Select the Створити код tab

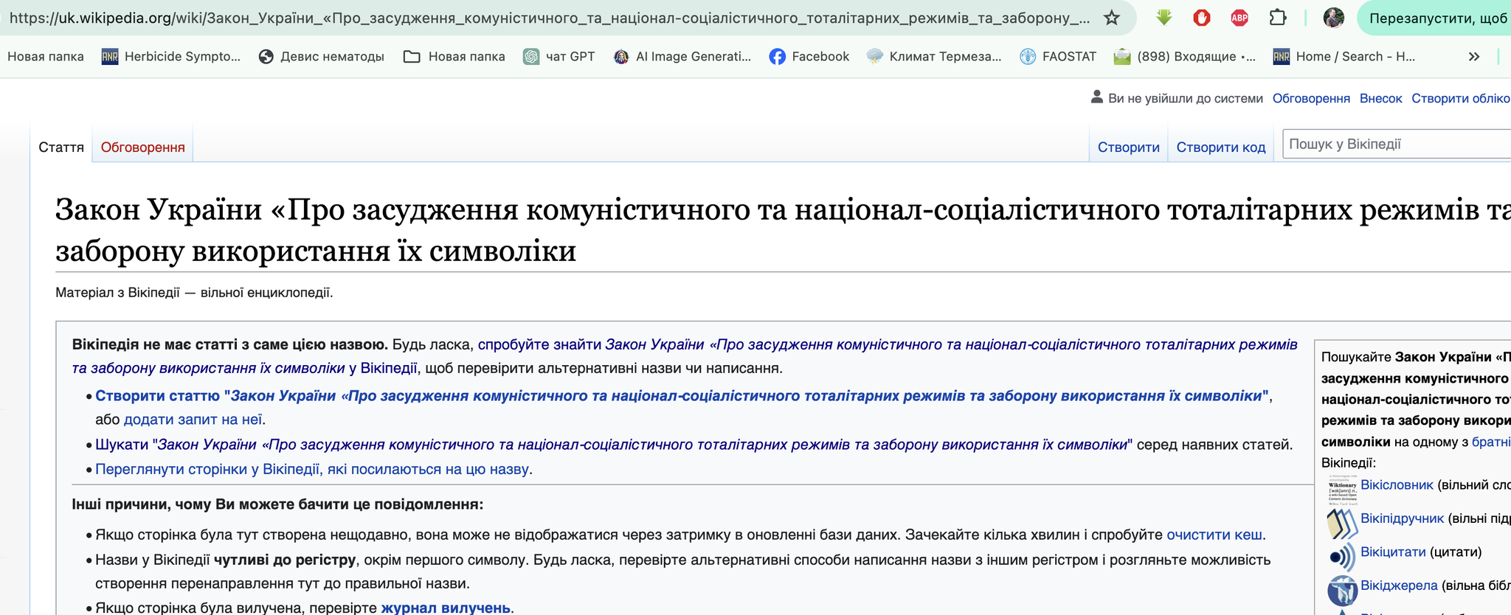click(1220, 147)
